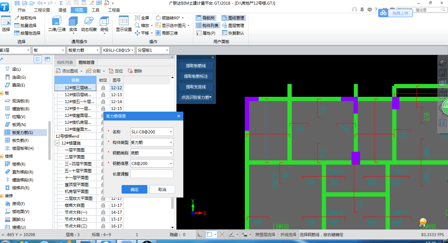Click the crossed-lines intersection snap icon

point(222,235)
